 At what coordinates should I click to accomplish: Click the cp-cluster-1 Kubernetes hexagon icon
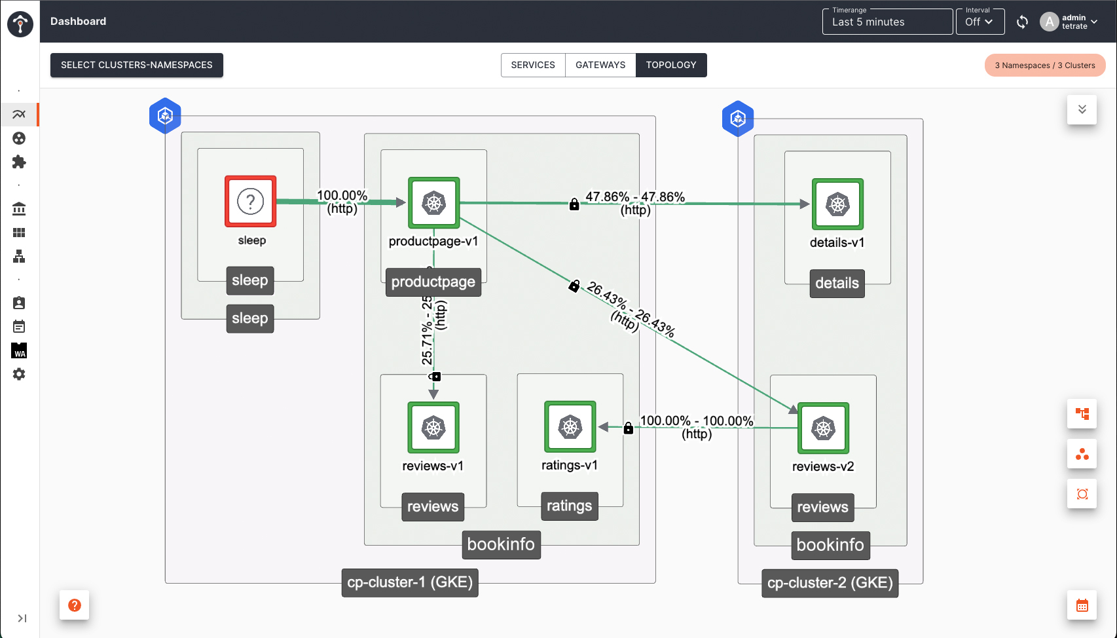[x=165, y=116]
